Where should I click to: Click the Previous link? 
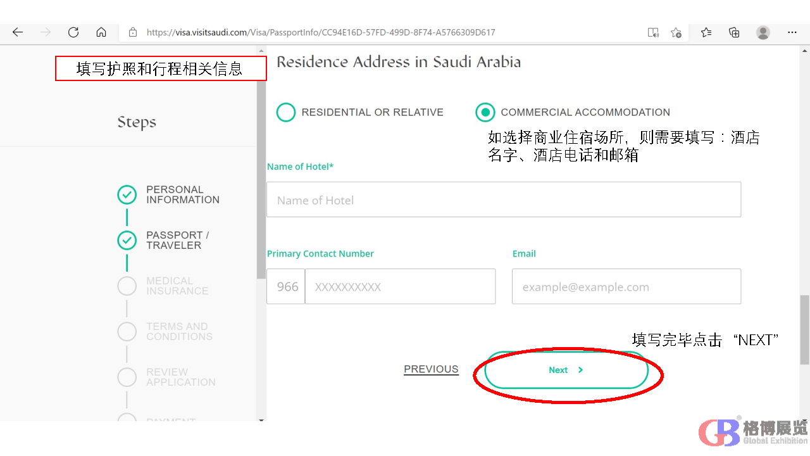coord(431,369)
